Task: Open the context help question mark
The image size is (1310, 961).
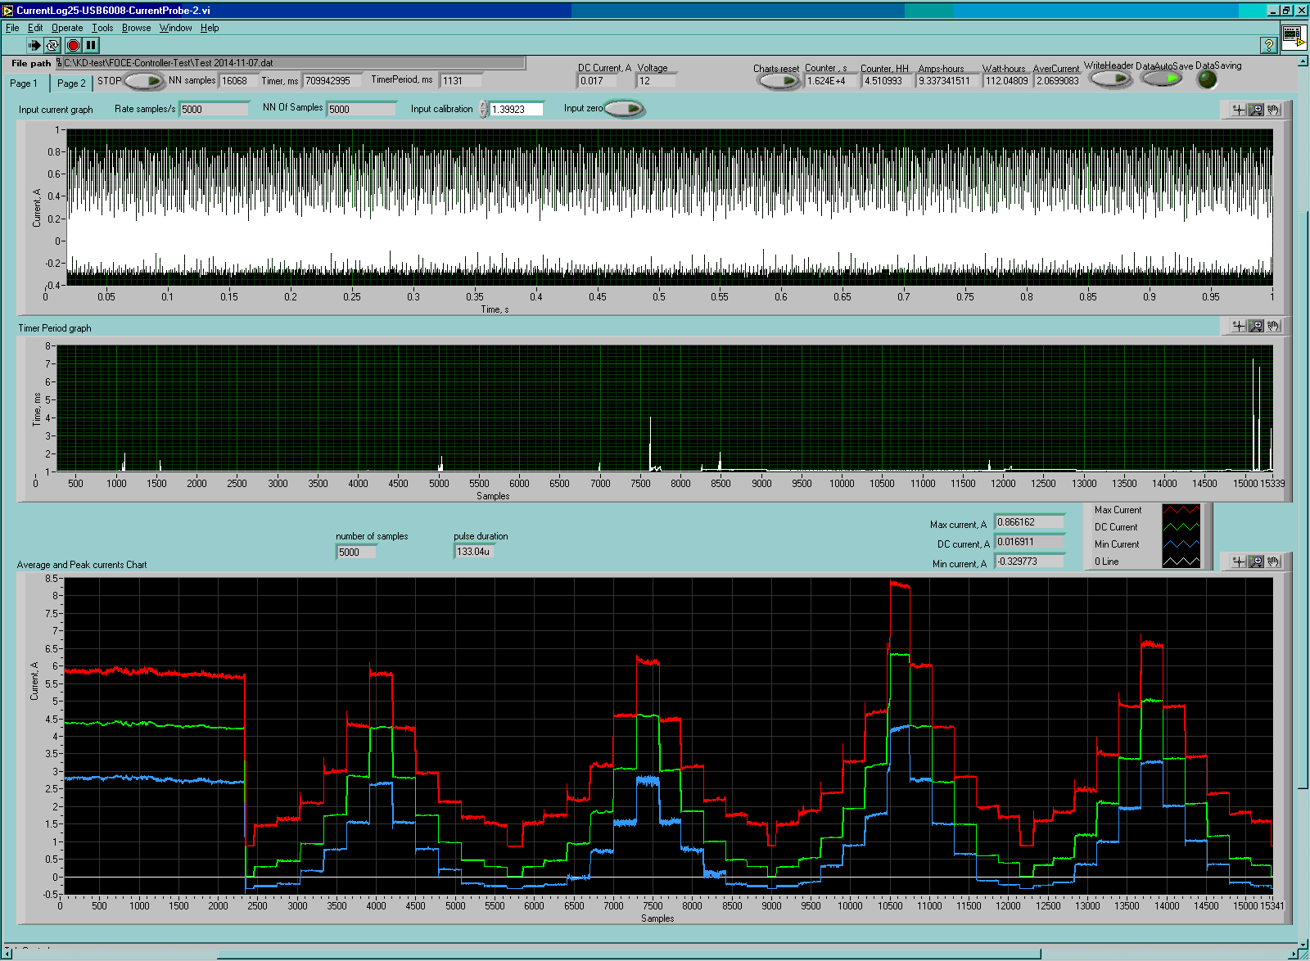Action: [x=1269, y=46]
